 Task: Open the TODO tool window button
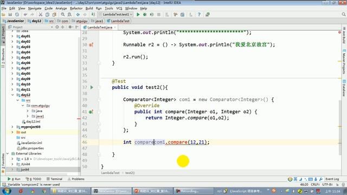(34, 179)
